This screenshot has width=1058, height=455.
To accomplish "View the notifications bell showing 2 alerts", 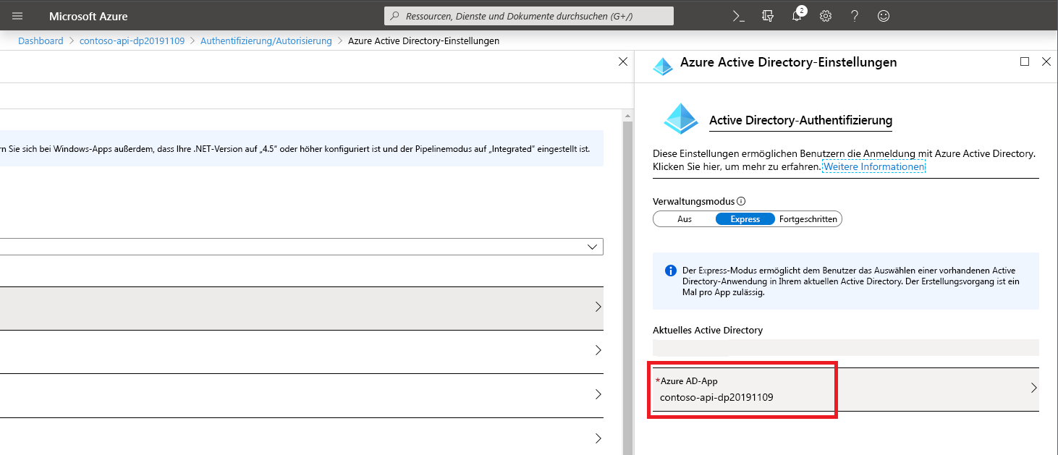I will [x=796, y=15].
